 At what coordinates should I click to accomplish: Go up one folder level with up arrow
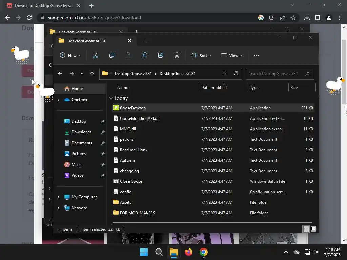92,74
